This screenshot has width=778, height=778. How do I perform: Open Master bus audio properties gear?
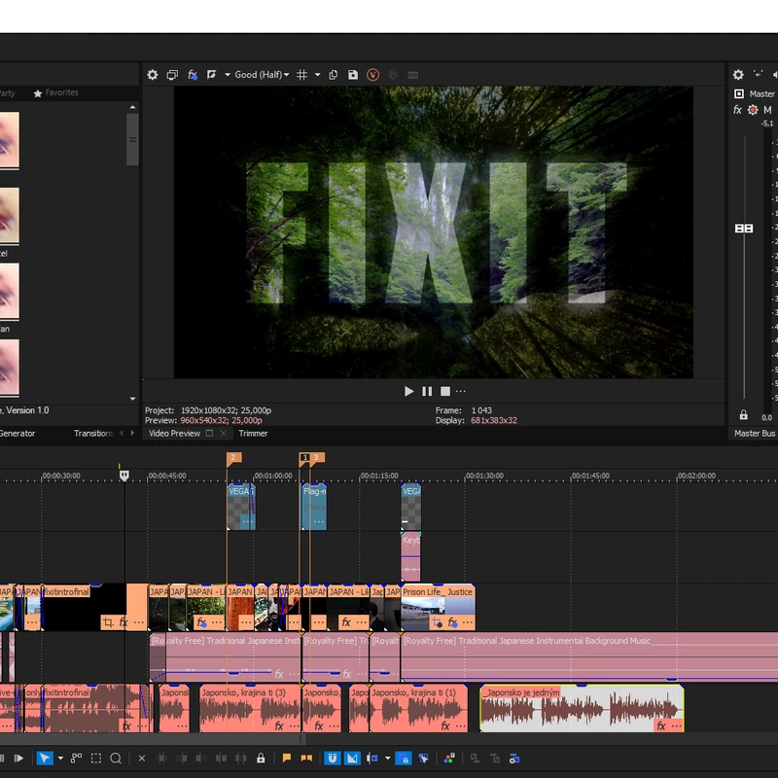click(x=738, y=75)
